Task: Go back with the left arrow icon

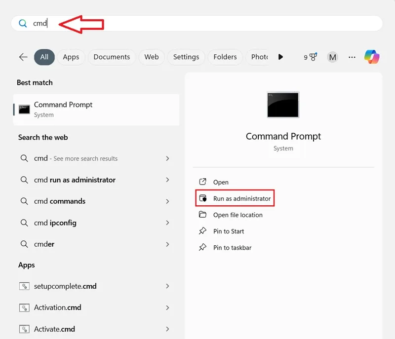Action: point(23,57)
